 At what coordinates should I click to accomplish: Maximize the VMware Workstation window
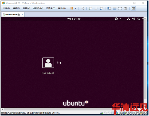[134, 3]
